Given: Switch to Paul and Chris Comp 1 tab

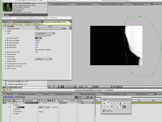Looking at the screenshot, I should pos(85,4).
